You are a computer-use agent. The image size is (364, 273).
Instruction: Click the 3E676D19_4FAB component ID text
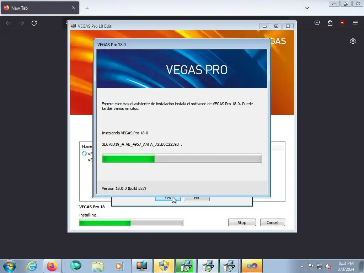click(142, 144)
